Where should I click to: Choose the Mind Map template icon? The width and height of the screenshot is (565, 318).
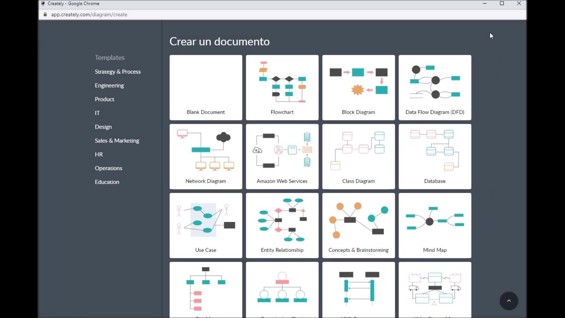(x=435, y=220)
